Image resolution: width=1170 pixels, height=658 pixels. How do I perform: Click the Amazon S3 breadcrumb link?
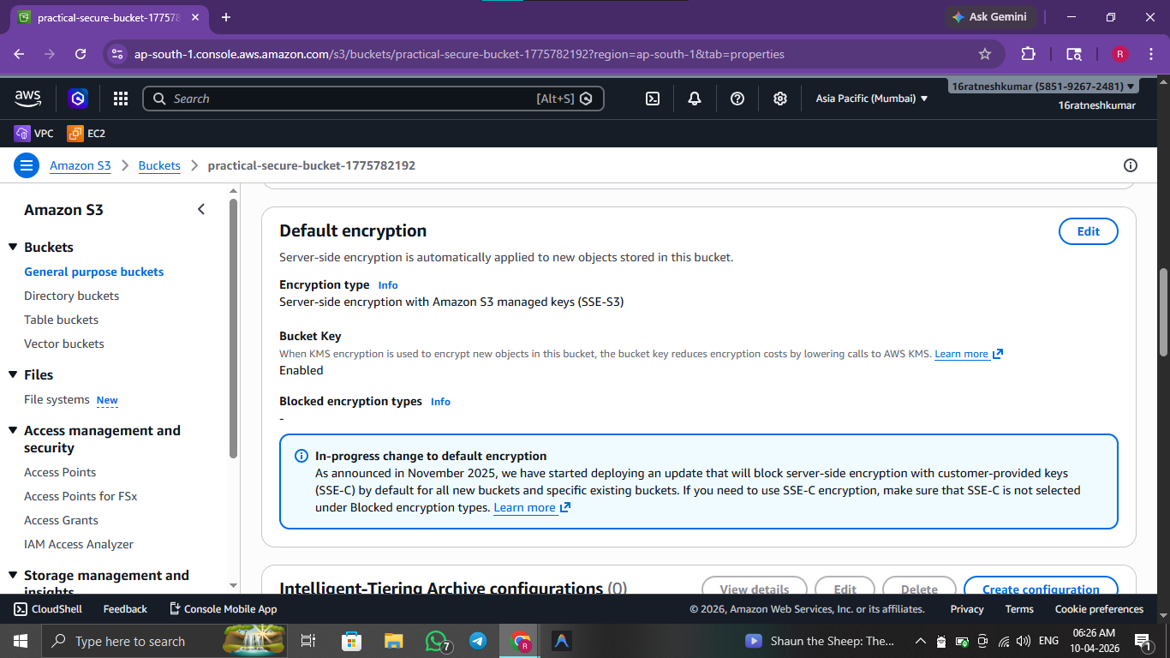[x=81, y=165]
